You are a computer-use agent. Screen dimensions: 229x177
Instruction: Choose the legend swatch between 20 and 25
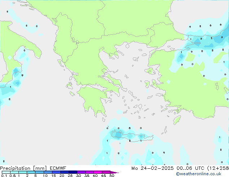pos(64,172)
